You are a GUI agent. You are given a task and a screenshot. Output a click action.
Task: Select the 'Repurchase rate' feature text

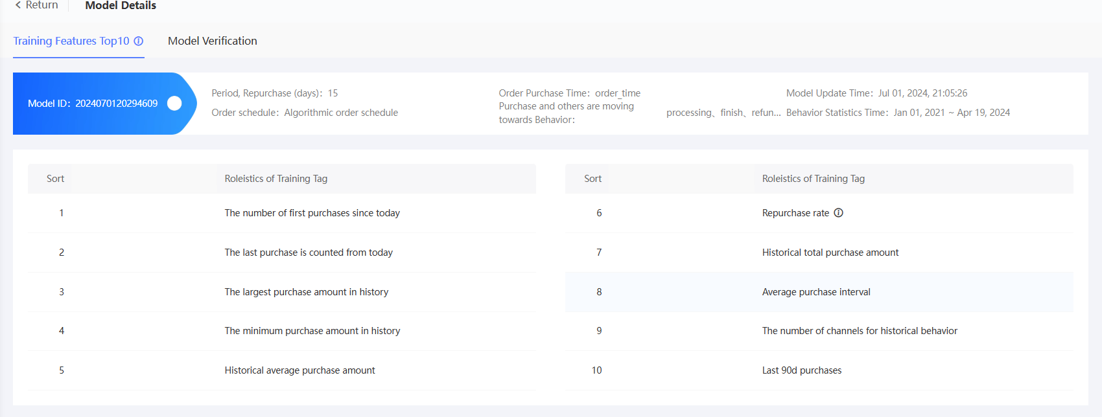[x=795, y=213]
